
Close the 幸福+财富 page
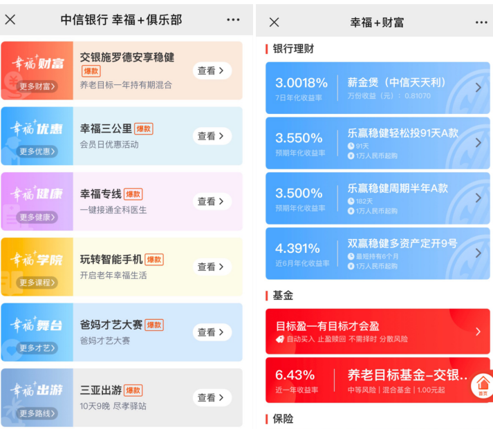274,21
